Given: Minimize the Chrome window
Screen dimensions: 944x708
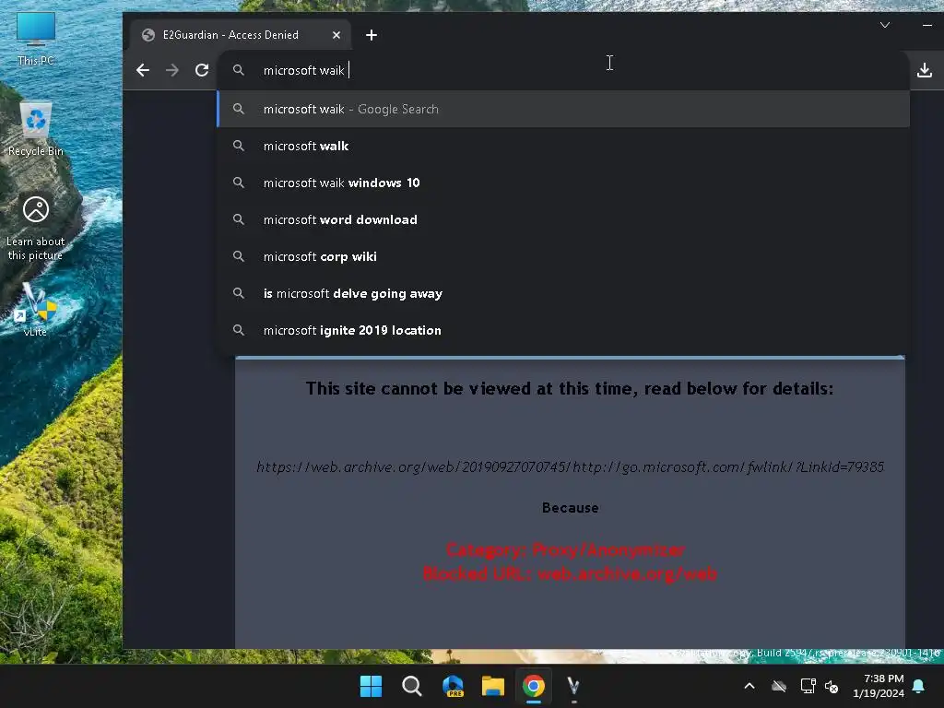Looking at the screenshot, I should (927, 25).
